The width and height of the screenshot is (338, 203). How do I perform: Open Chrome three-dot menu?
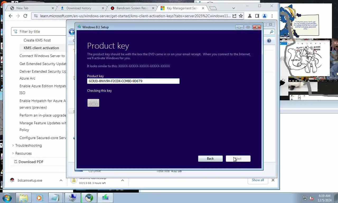coord(272,16)
